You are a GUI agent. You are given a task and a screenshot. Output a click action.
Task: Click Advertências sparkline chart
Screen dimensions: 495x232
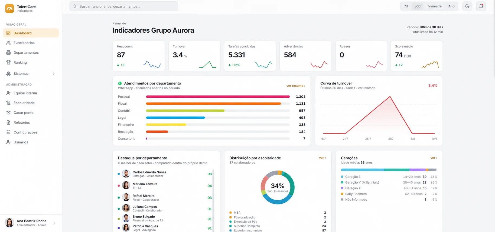tap(319, 64)
